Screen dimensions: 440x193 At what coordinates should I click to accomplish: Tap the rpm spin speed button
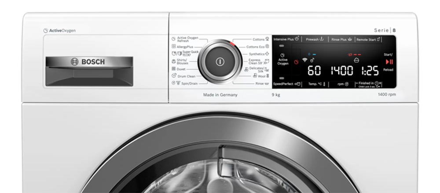pos(343,84)
